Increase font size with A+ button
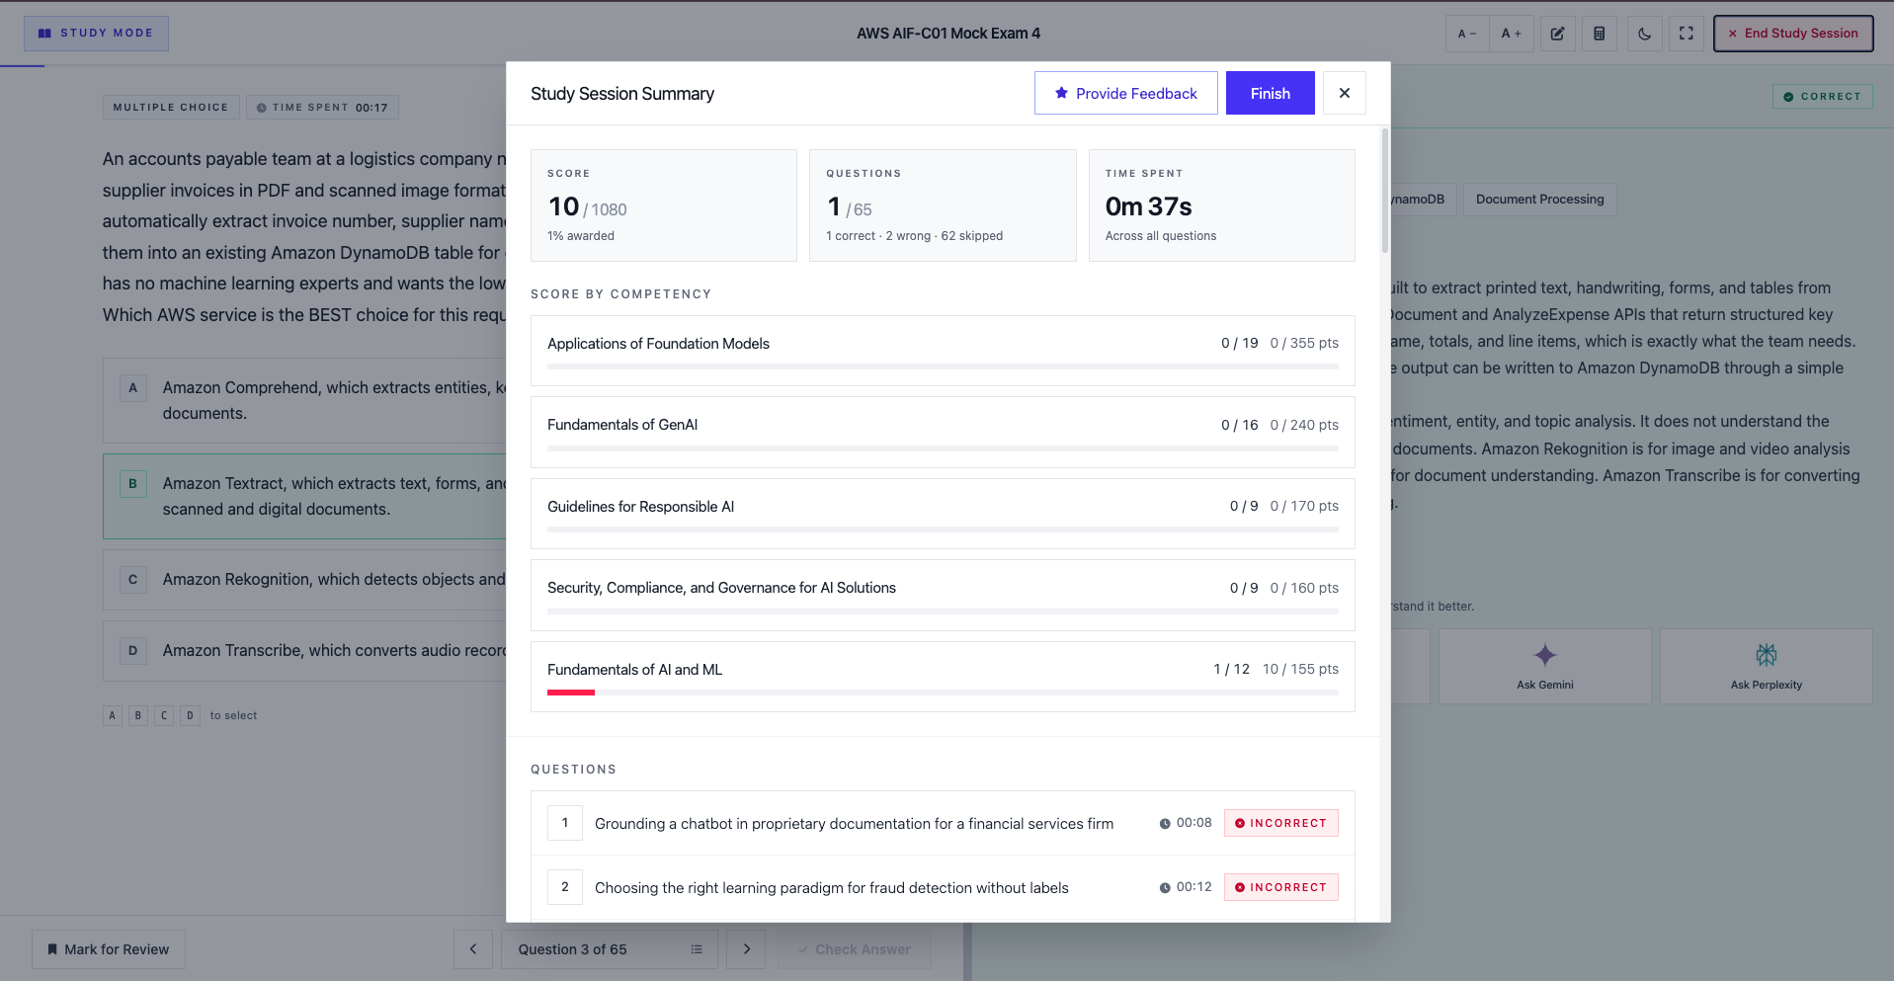 [x=1511, y=34]
